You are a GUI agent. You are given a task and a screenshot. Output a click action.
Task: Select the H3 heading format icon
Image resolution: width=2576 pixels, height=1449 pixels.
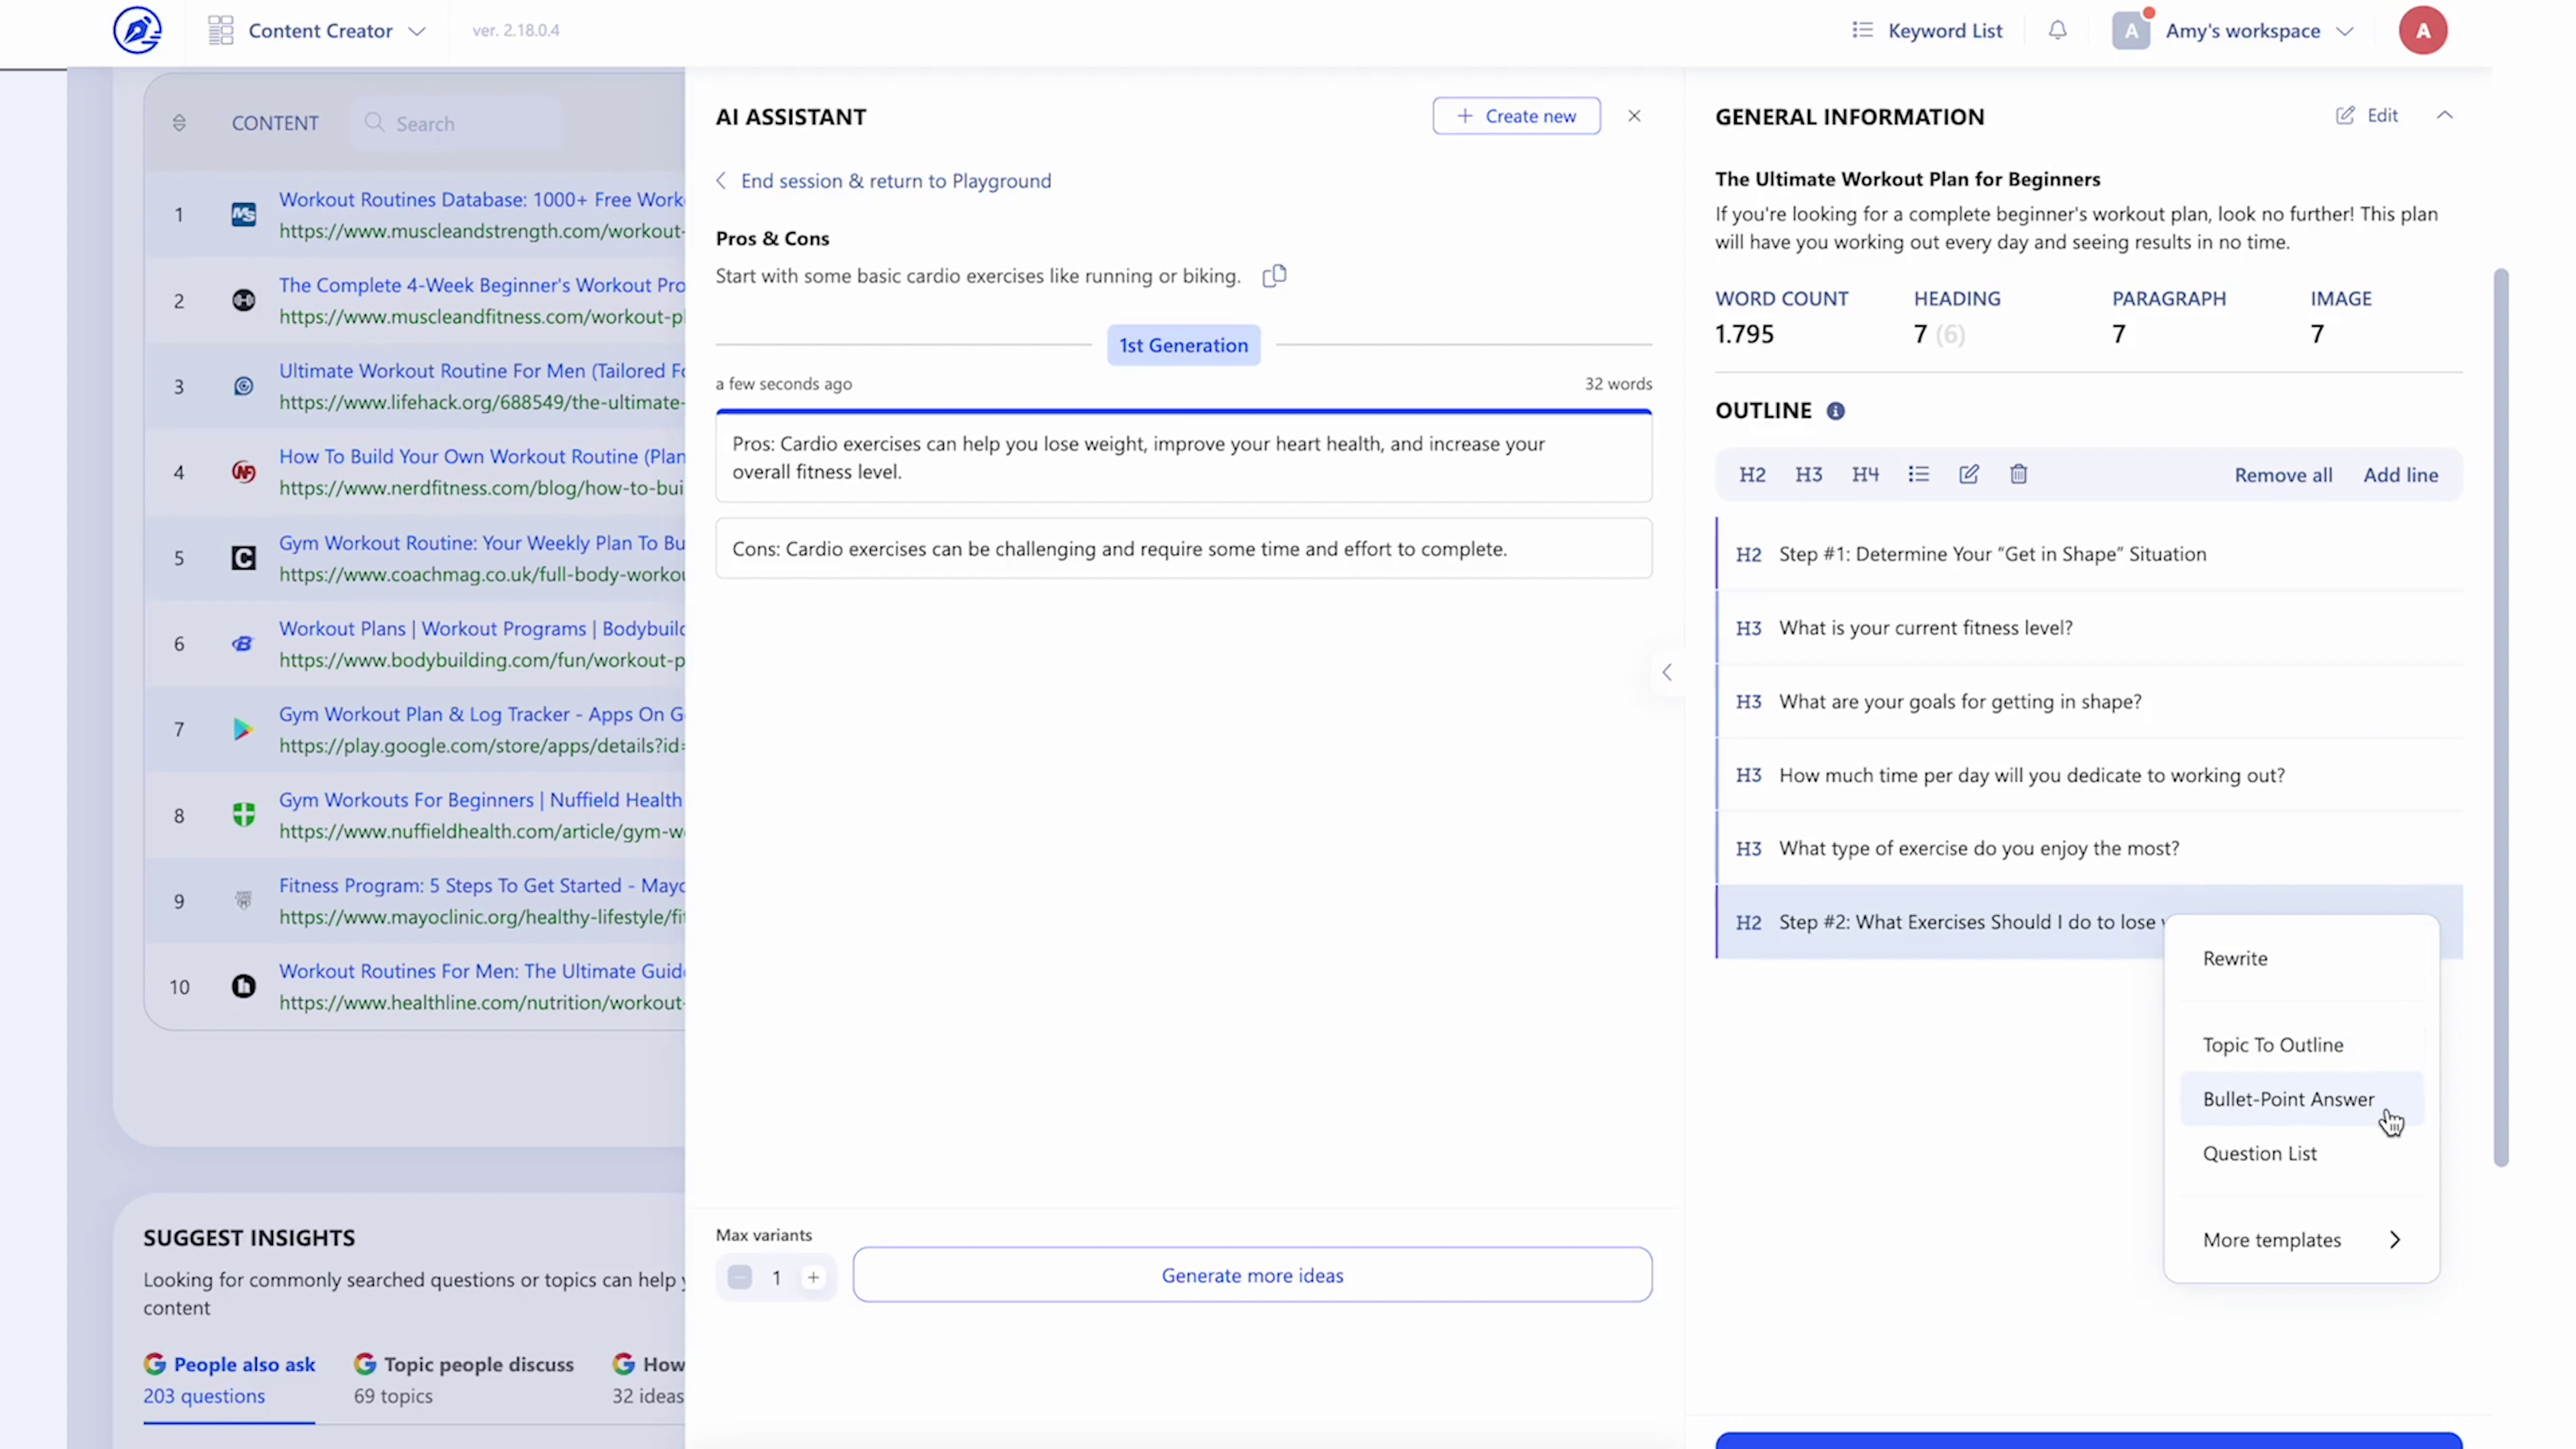pyautogui.click(x=1809, y=474)
